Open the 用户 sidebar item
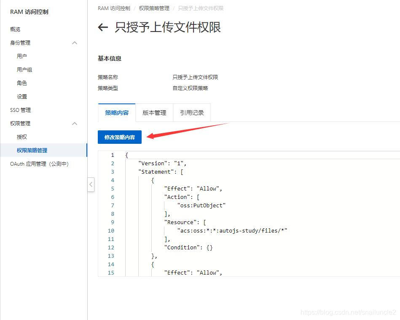Image resolution: width=400 pixels, height=320 pixels. click(x=21, y=56)
